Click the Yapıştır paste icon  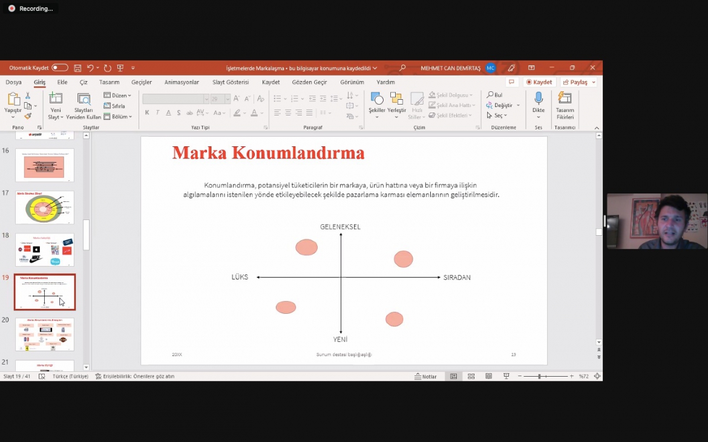(x=13, y=99)
